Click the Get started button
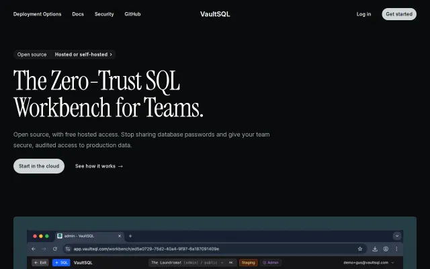Viewport: 430px width, 269px height. (x=399, y=14)
